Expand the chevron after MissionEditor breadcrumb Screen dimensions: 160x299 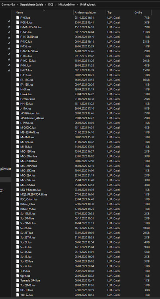tap(78, 4)
